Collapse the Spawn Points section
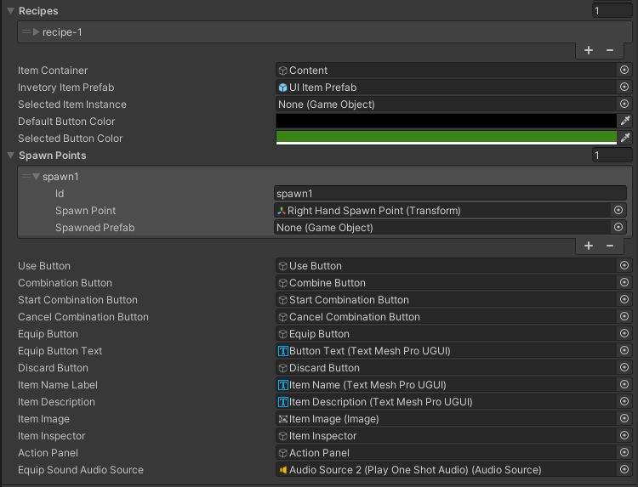The height and width of the screenshot is (487, 638). pos(10,156)
